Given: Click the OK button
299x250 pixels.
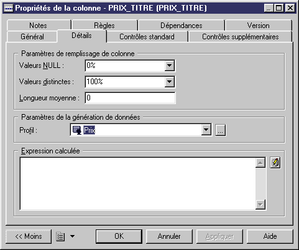Looking at the screenshot, I should click(x=119, y=236).
